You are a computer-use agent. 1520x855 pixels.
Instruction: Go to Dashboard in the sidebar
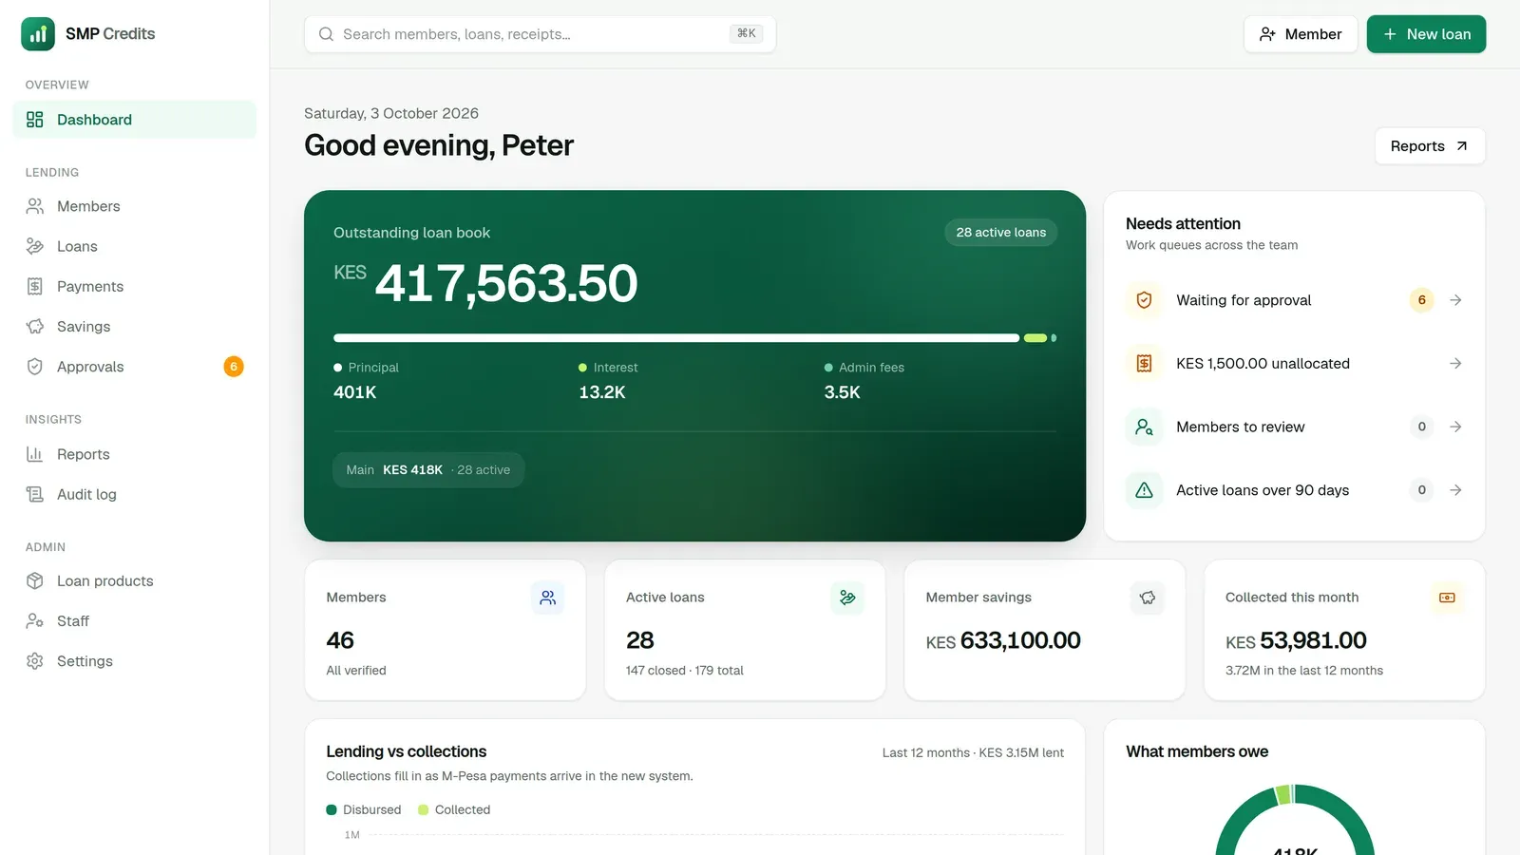135,120
